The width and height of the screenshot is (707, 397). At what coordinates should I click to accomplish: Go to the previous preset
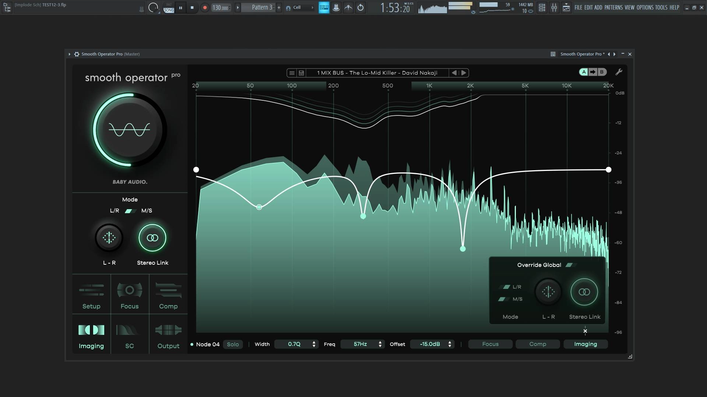[x=454, y=73]
